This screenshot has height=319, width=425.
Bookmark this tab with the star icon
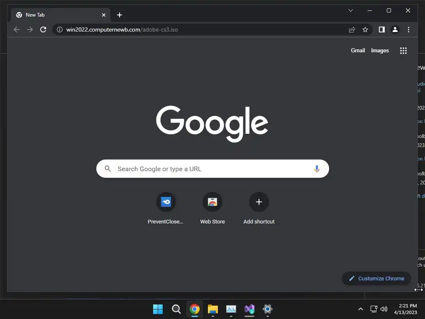[x=365, y=29]
